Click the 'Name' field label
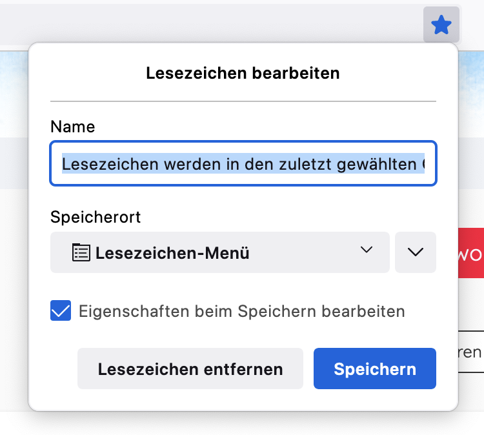484x435 pixels. coord(73,126)
